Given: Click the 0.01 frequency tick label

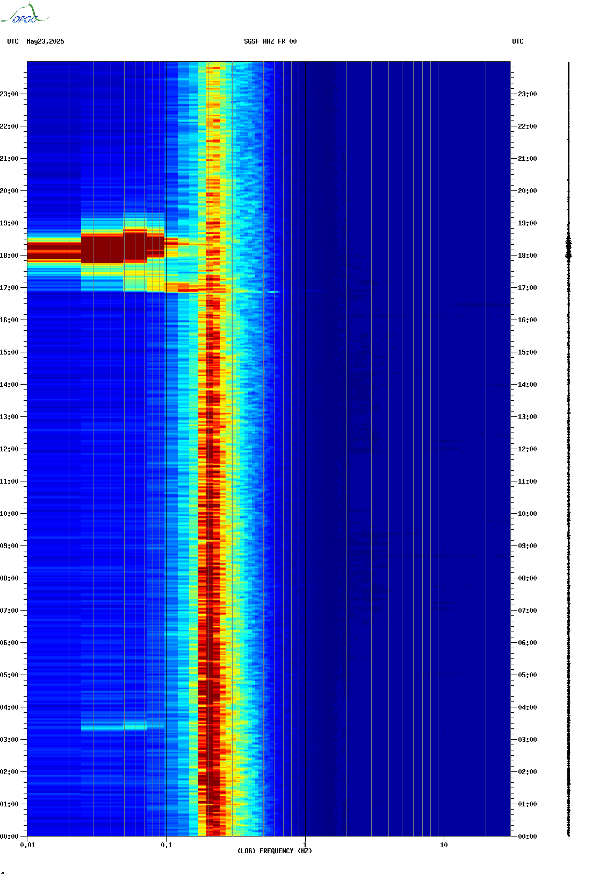Looking at the screenshot, I should coord(27,845).
